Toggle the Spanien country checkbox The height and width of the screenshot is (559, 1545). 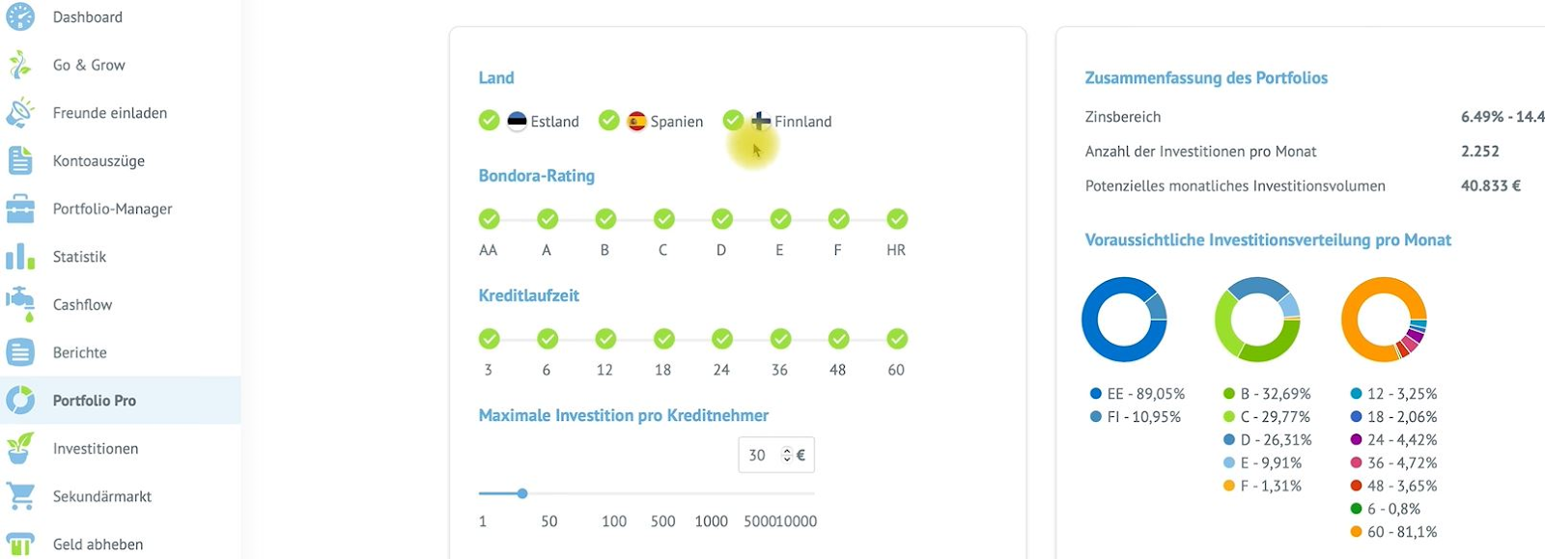[609, 121]
